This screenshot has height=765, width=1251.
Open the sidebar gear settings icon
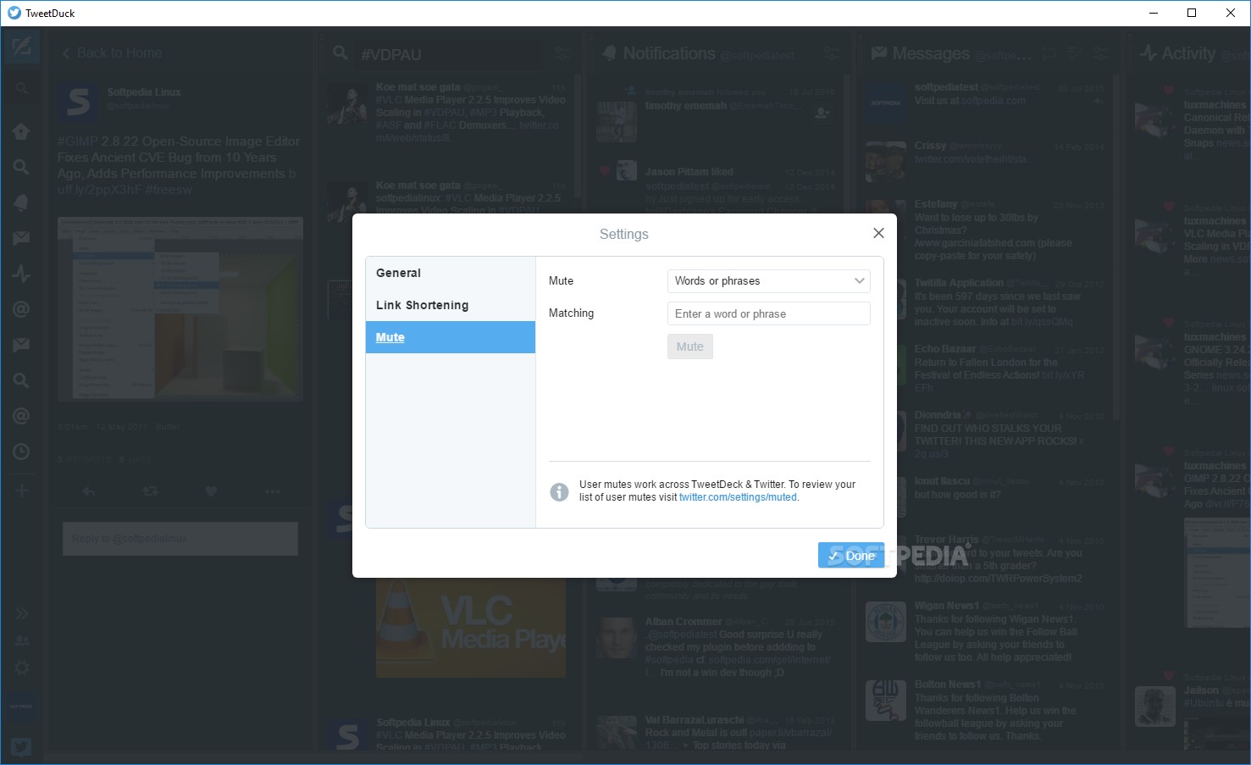pyautogui.click(x=22, y=668)
